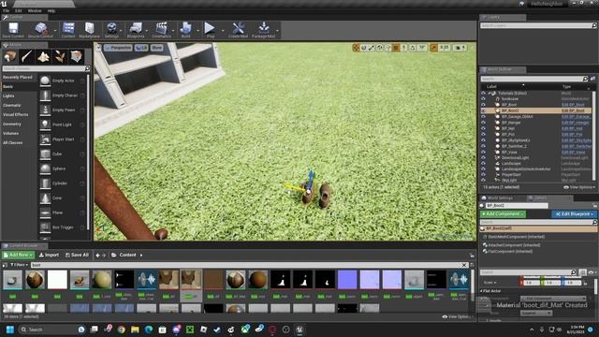Select the Landscape mode icon
The height and width of the screenshot is (337, 599).
(x=43, y=56)
